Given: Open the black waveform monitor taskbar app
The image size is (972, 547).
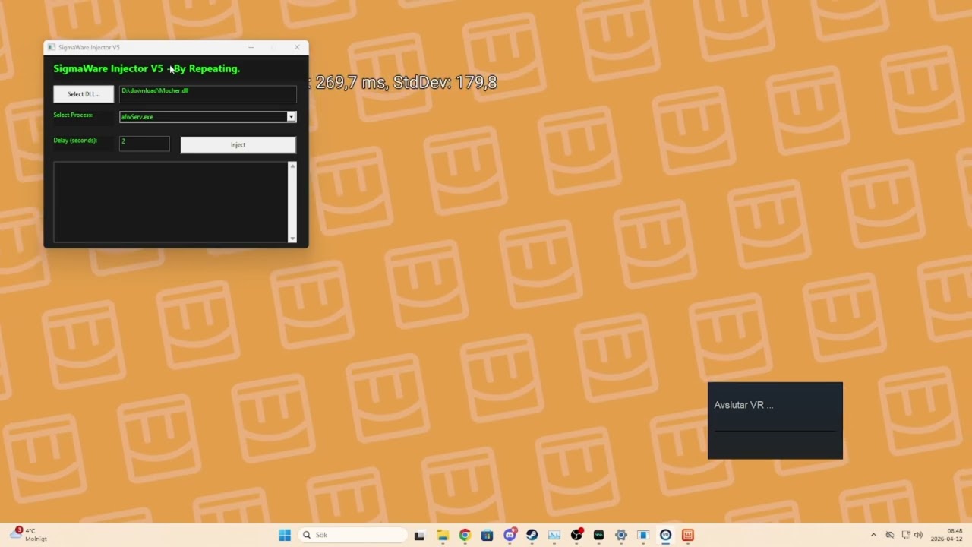Looking at the screenshot, I should point(598,535).
